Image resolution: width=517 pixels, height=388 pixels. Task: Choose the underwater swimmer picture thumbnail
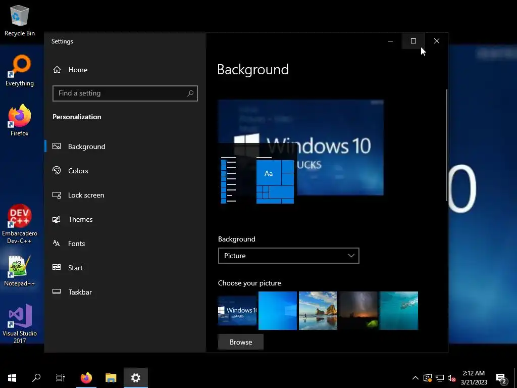[x=399, y=311]
